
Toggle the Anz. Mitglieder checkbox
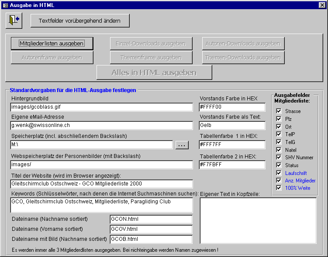[279, 181]
